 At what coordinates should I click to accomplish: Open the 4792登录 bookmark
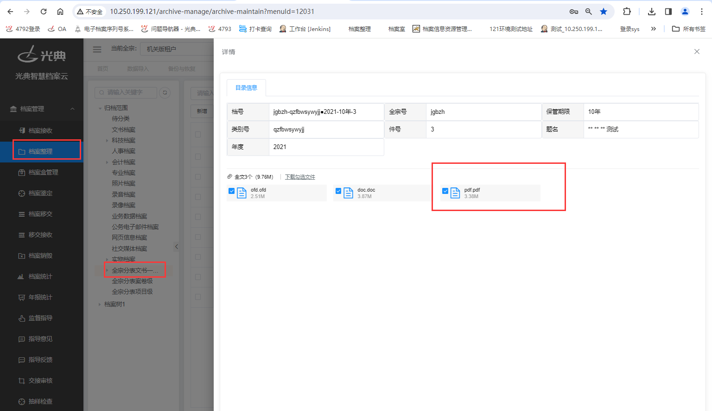click(x=23, y=29)
